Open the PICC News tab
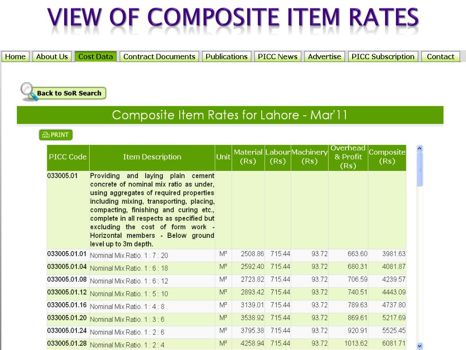 click(x=278, y=57)
